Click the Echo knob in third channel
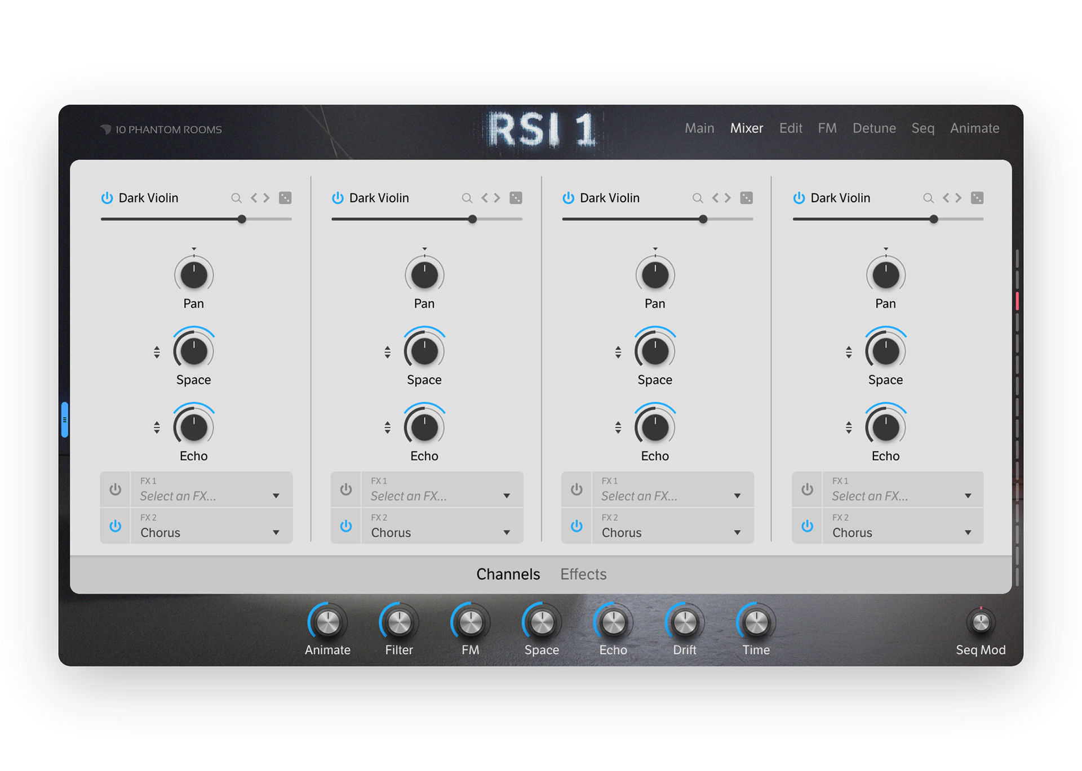 [655, 427]
